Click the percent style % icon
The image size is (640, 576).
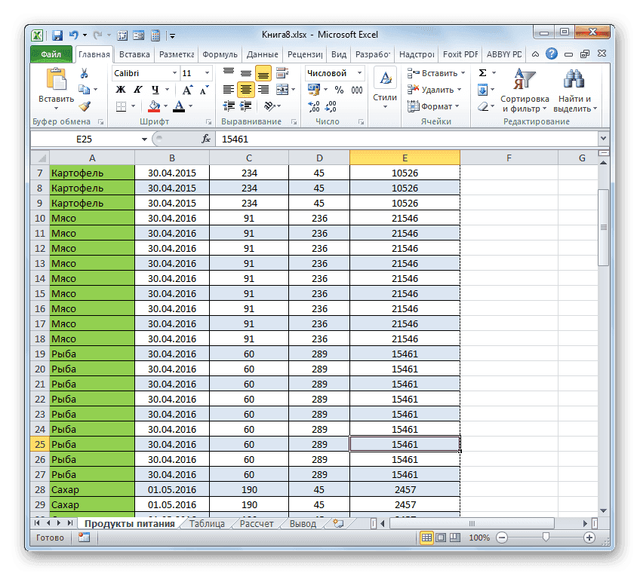pos(340,90)
